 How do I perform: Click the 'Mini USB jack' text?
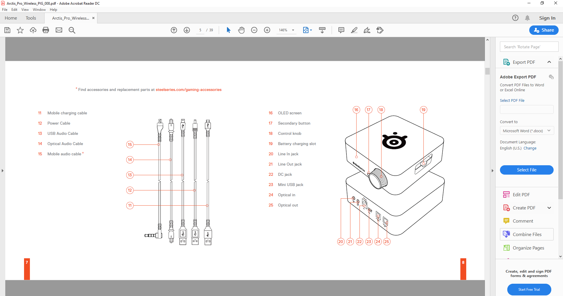pos(291,185)
